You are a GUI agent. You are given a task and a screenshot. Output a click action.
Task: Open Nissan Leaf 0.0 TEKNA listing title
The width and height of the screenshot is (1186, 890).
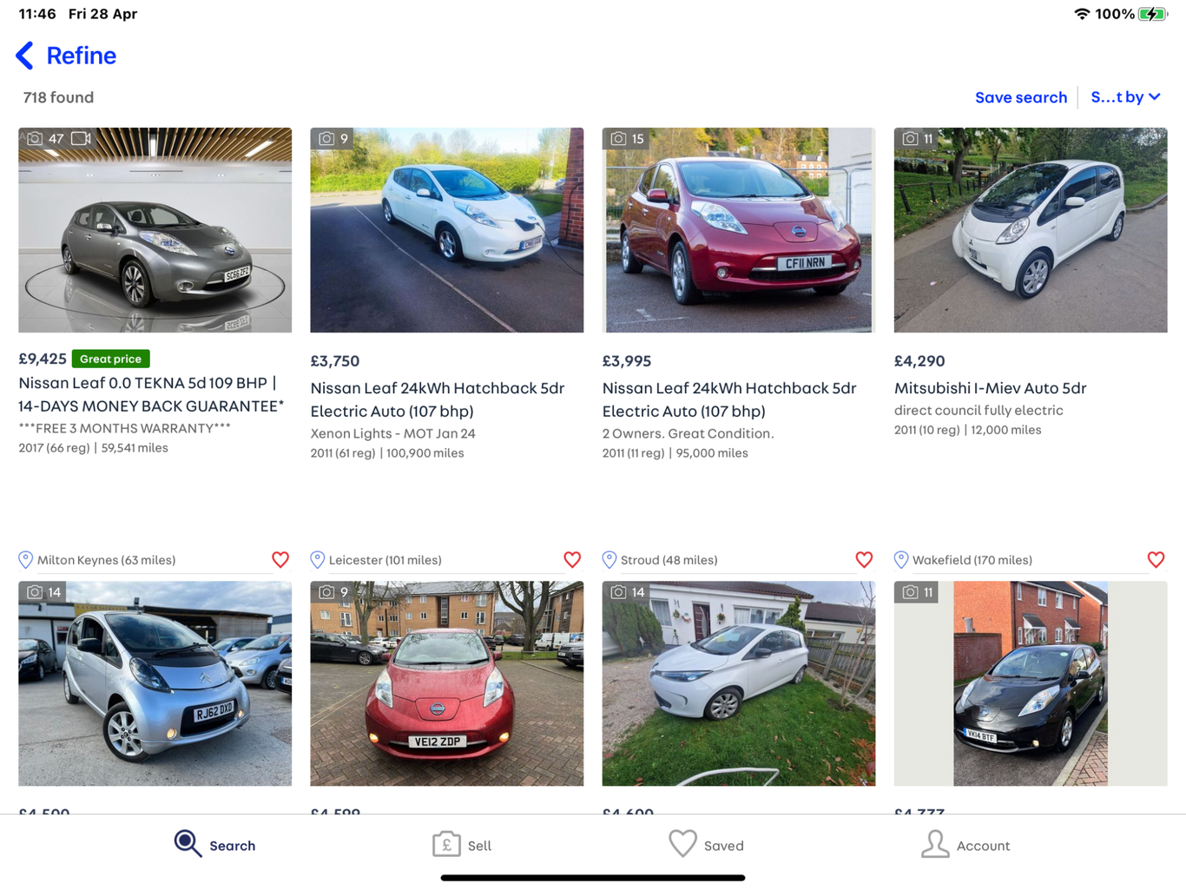tap(151, 394)
